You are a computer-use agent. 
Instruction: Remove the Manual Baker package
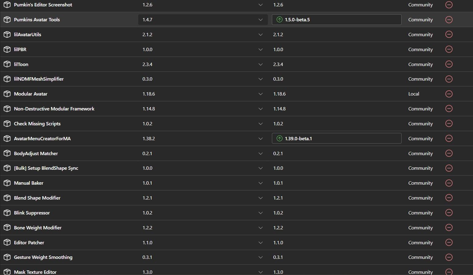[449, 183]
